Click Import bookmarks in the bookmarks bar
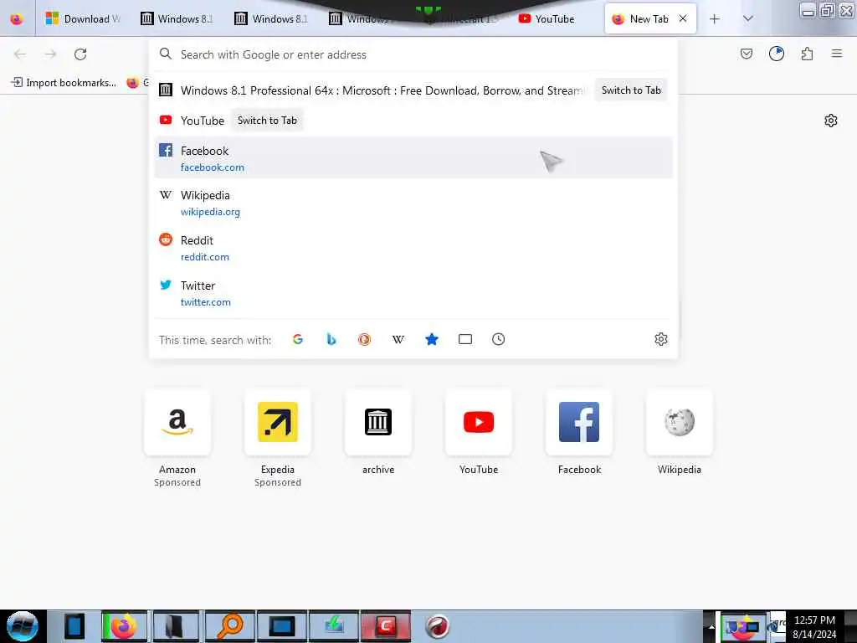The width and height of the screenshot is (857, 643). tap(64, 83)
